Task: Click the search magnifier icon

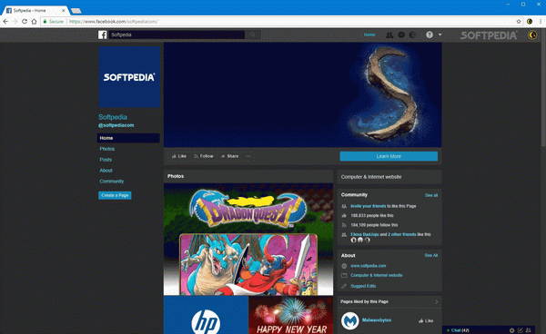Action: pos(252,34)
